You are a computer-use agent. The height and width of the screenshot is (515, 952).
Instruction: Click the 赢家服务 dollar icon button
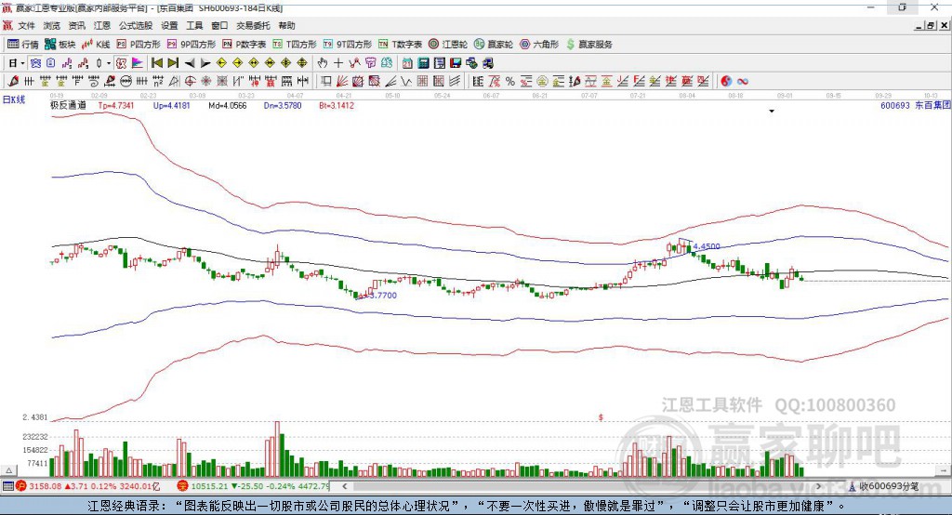tap(588, 45)
